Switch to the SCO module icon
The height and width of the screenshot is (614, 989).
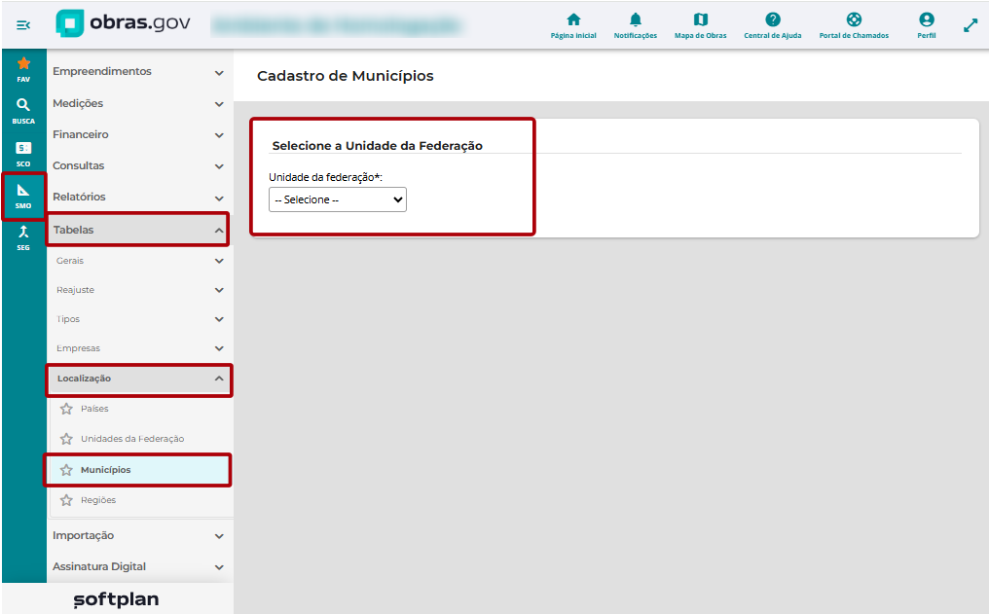click(23, 154)
